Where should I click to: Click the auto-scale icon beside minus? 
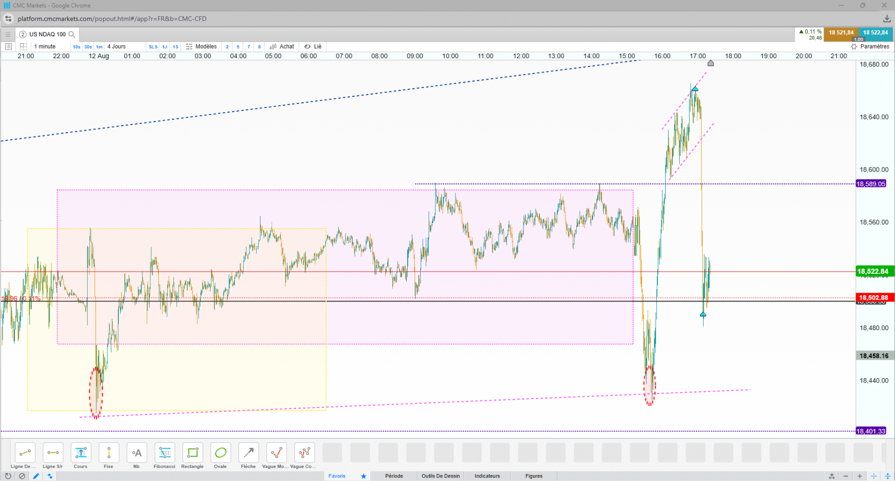832,476
